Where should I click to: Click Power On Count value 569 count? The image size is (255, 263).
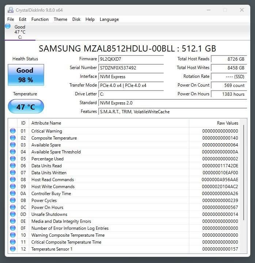coord(229,85)
